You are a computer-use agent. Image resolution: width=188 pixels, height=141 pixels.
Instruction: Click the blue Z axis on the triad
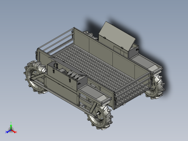click(x=8, y=132)
